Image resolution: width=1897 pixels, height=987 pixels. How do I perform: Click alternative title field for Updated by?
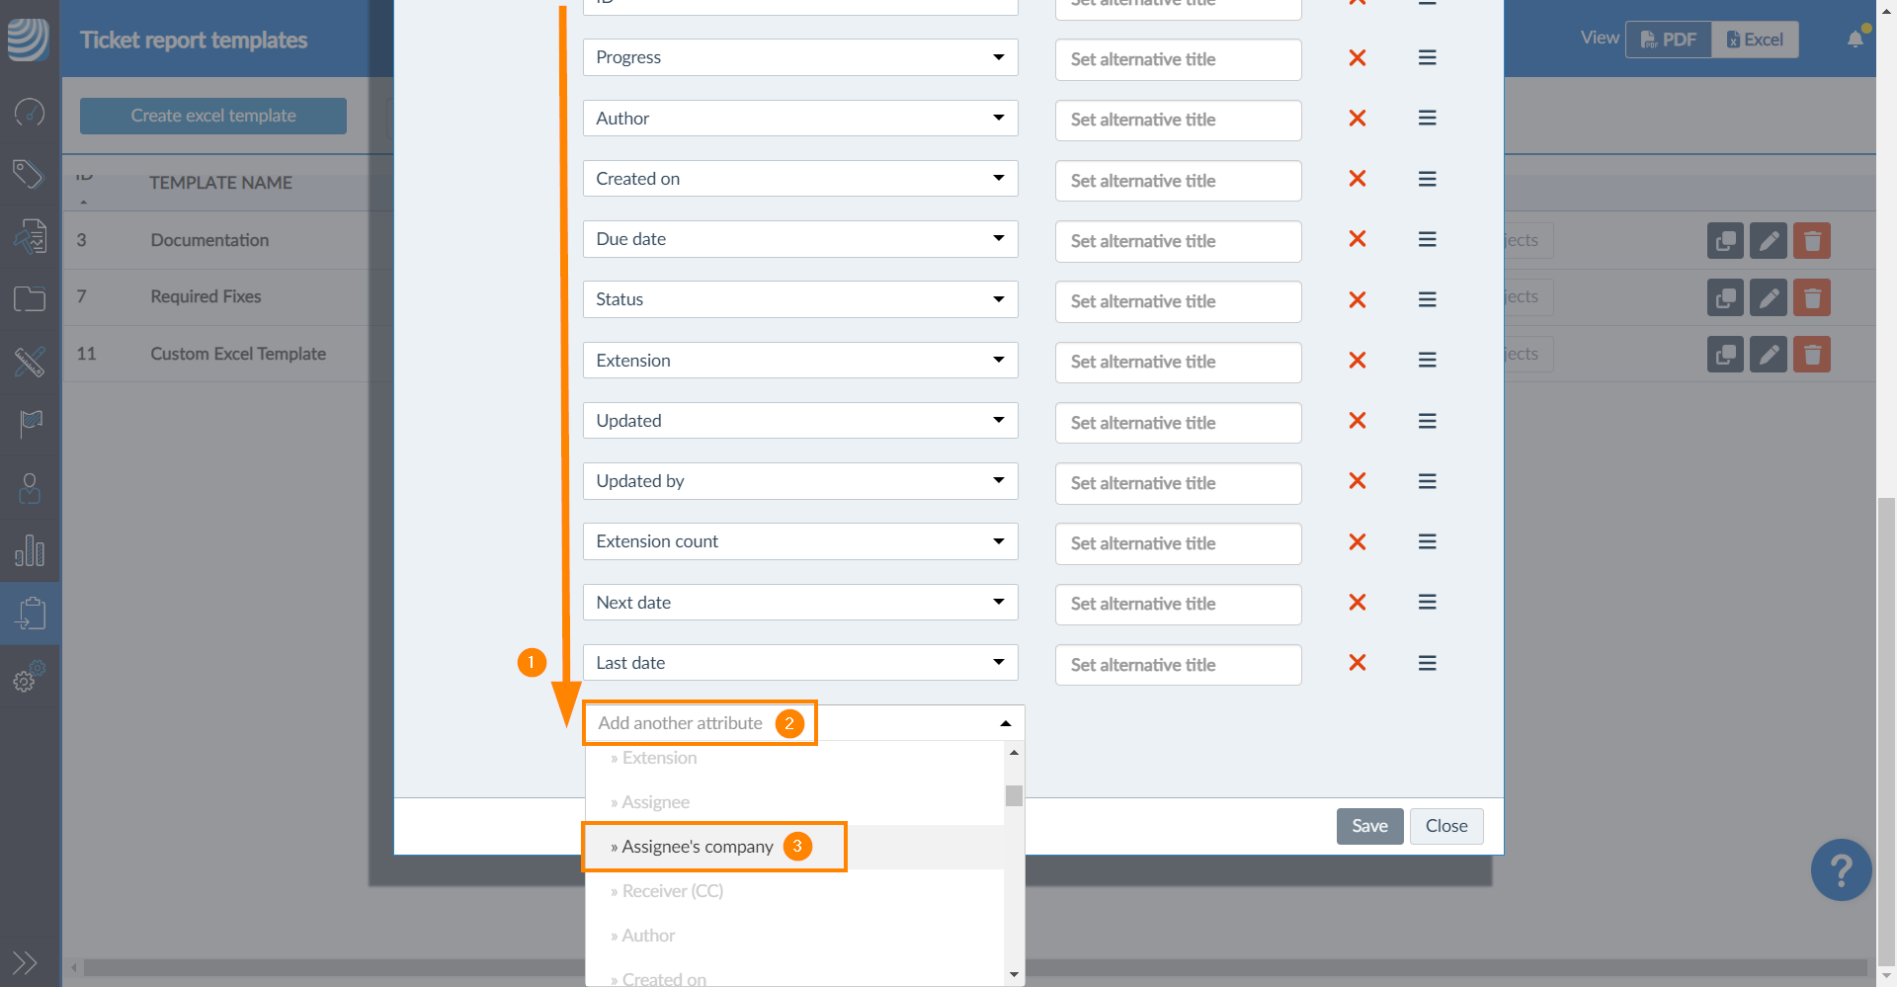click(1178, 483)
